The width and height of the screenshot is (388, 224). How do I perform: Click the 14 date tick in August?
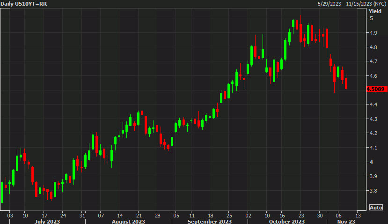coord(120,215)
